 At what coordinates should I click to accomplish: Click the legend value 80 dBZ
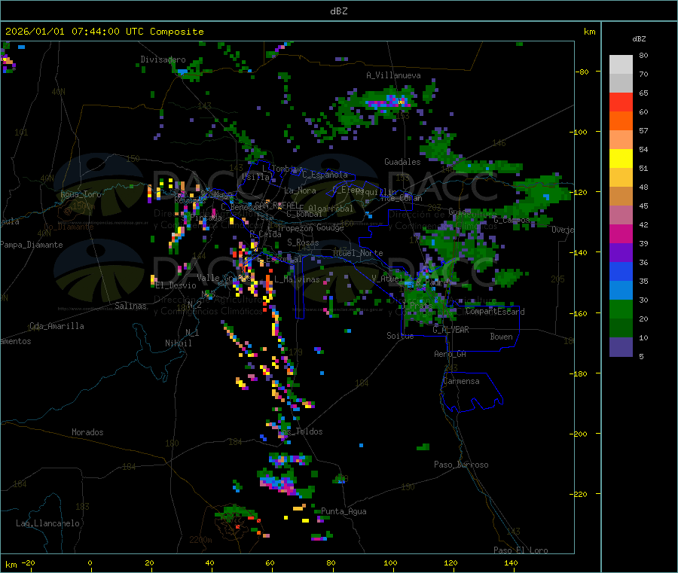643,55
